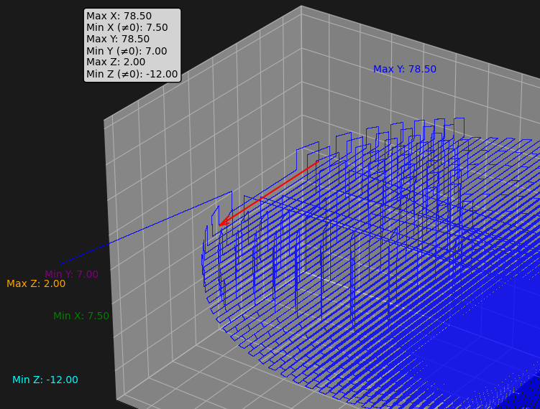Click the red arrow's pointed head
540x409 pixels.
click(x=221, y=225)
